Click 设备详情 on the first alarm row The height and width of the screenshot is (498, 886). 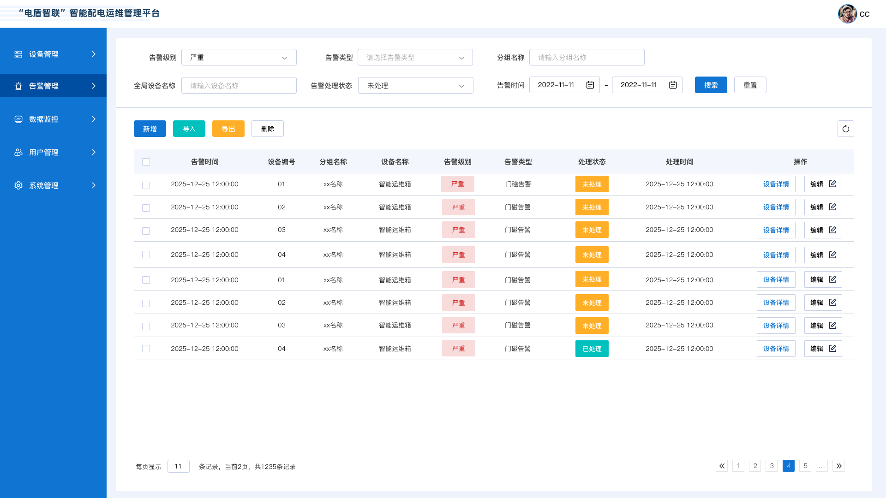click(x=776, y=184)
